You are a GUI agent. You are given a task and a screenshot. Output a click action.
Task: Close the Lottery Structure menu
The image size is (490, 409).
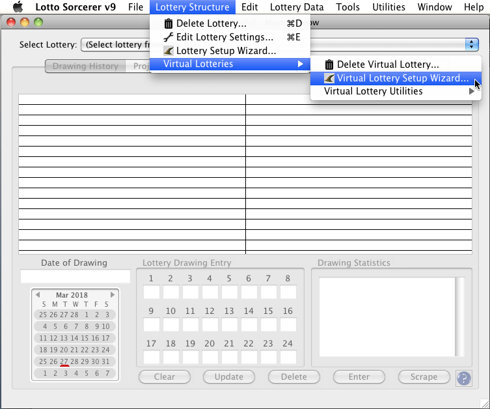pyautogui.click(x=192, y=7)
